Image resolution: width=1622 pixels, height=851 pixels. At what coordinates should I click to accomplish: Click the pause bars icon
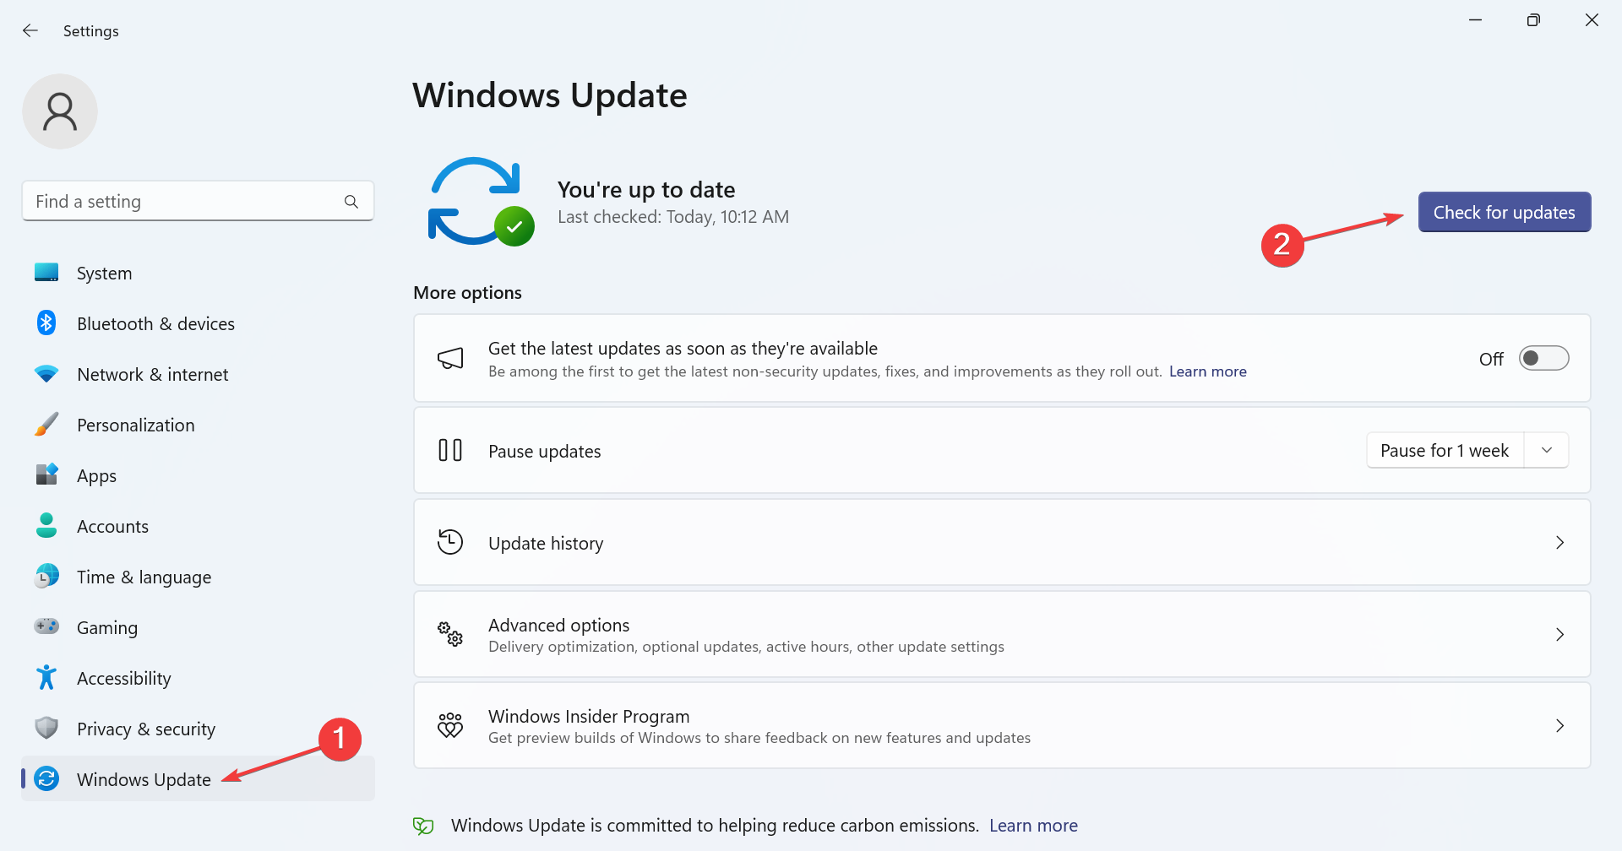pos(450,450)
